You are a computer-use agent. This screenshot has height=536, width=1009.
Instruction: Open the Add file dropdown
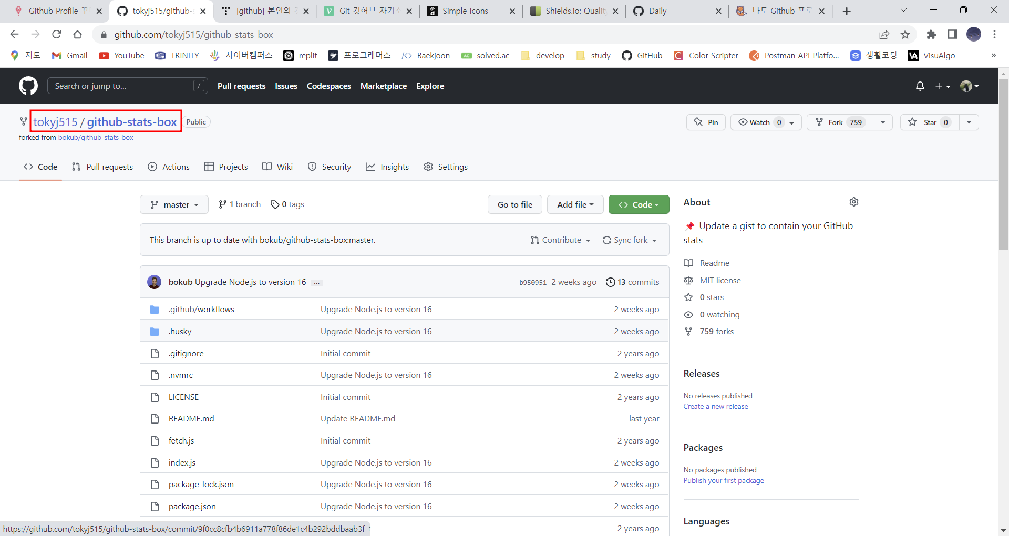pyautogui.click(x=575, y=204)
